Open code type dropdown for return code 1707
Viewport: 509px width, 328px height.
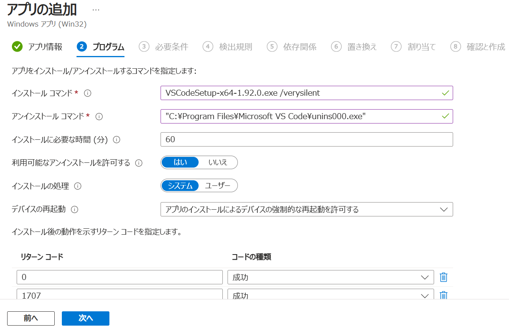[x=331, y=294]
